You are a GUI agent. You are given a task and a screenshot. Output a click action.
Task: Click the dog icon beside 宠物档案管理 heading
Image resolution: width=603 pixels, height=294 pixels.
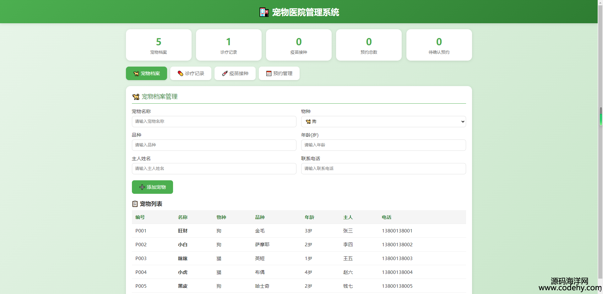[136, 97]
